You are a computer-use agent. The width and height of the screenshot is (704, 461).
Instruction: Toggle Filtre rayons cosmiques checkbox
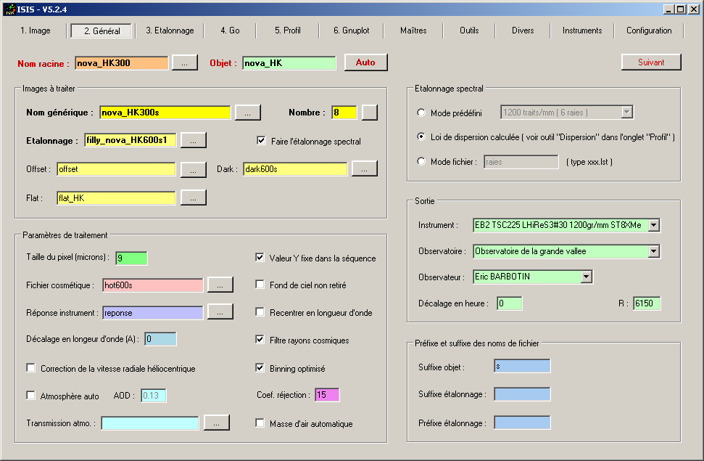pos(260,340)
